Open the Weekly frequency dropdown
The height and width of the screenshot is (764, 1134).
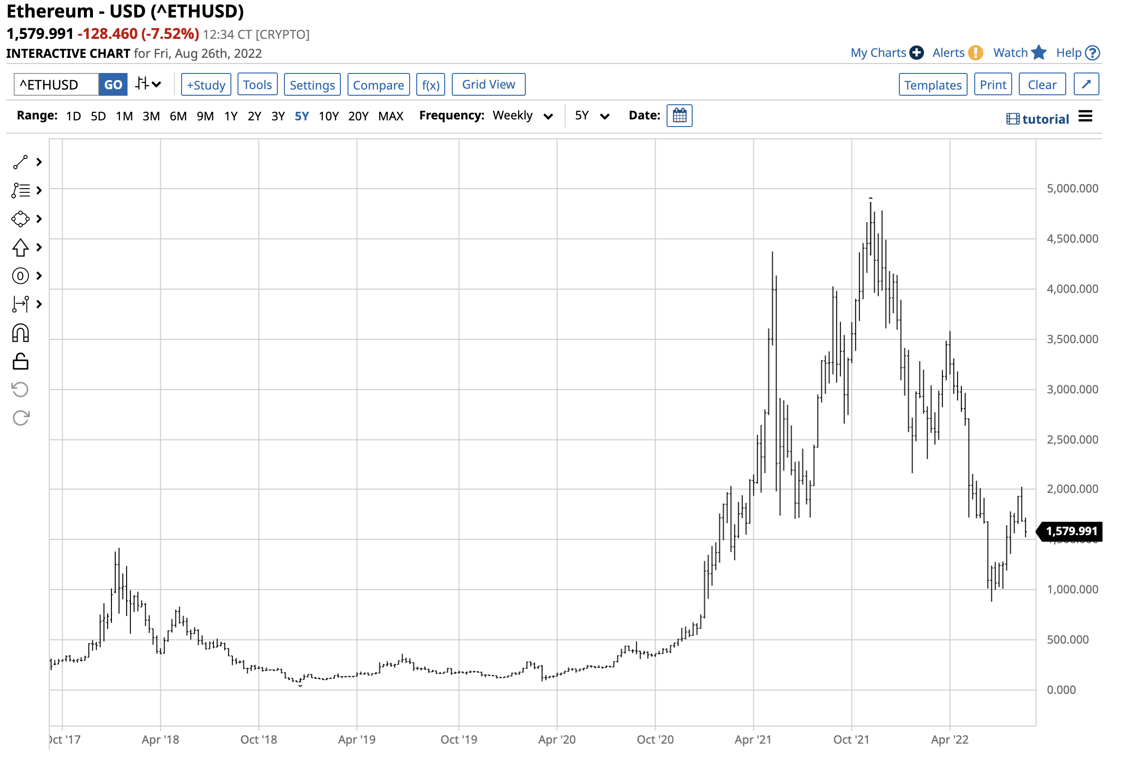(x=523, y=116)
